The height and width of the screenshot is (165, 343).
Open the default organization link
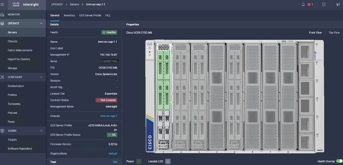click(x=113, y=154)
